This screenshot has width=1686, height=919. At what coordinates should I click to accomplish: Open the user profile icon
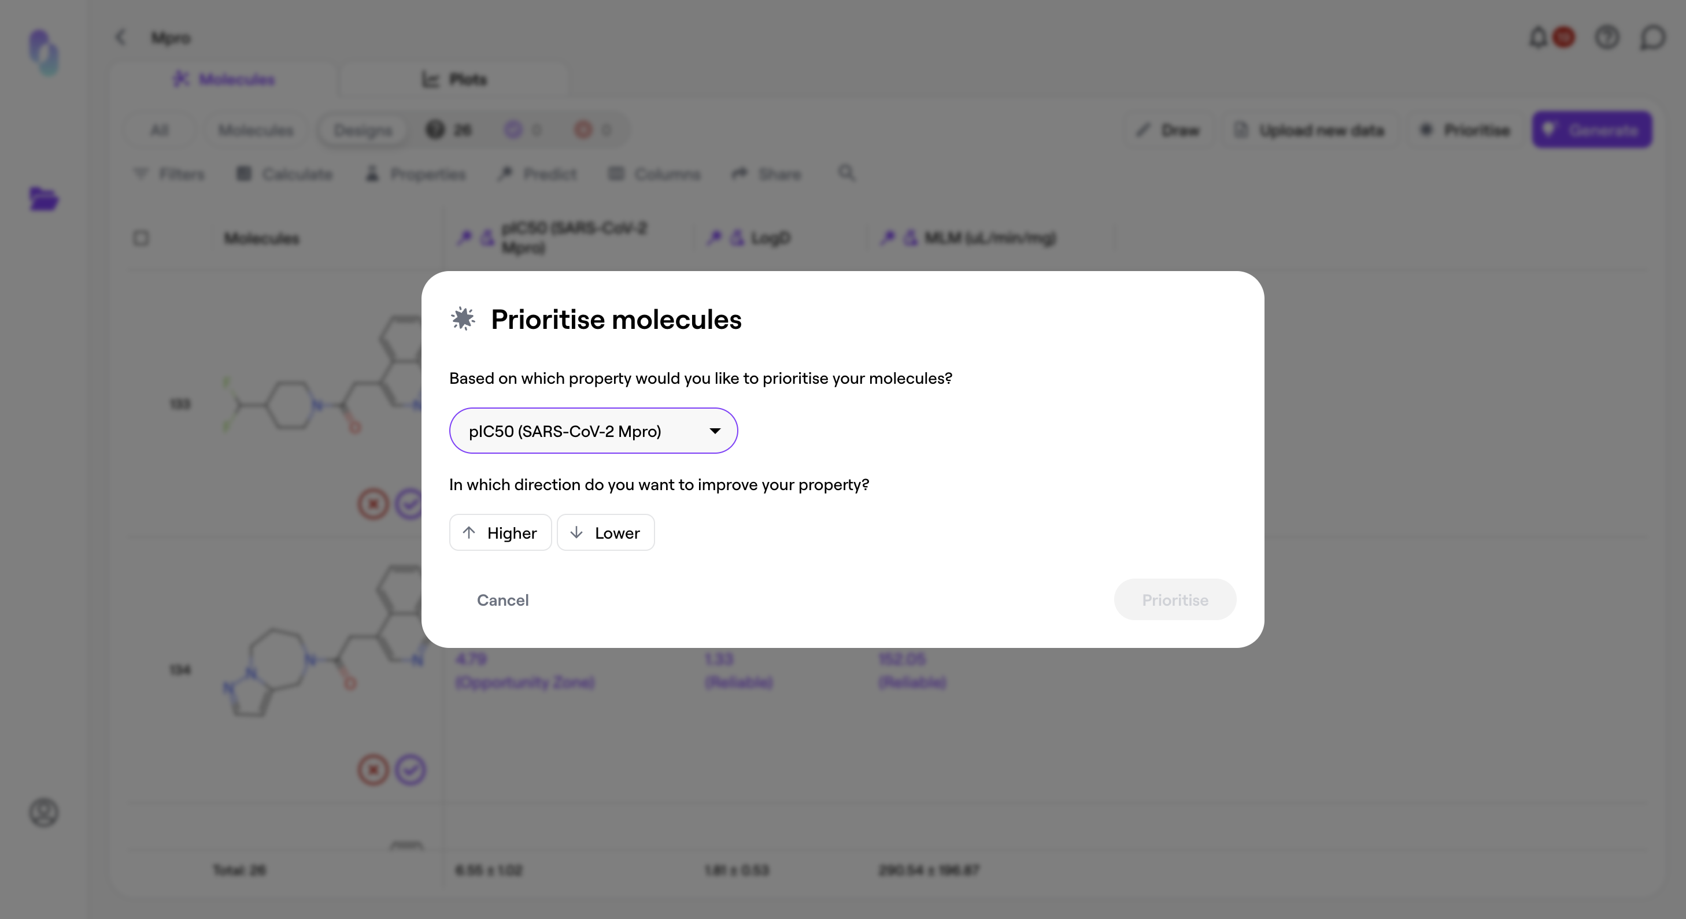[44, 813]
